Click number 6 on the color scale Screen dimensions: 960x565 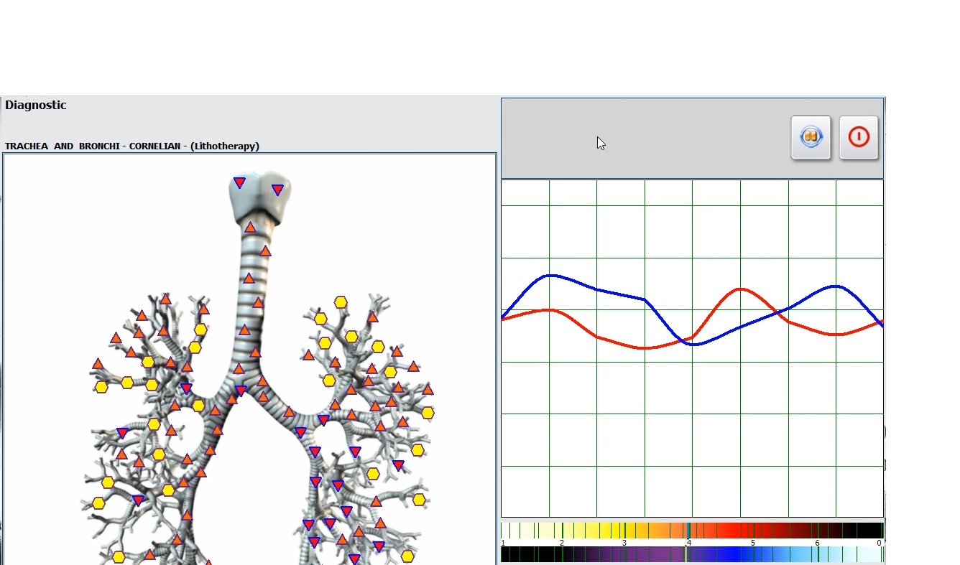(817, 543)
